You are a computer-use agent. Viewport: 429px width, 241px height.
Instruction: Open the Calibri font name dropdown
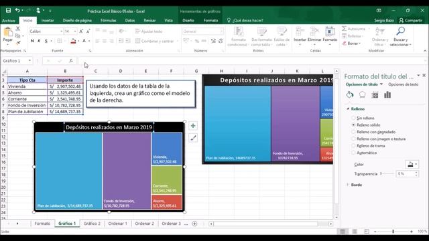tap(61, 31)
